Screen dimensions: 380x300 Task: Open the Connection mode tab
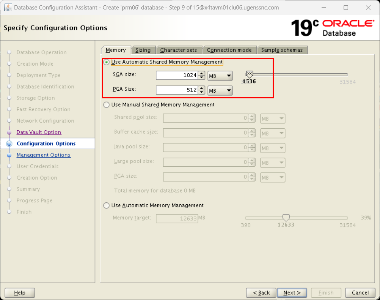pyautogui.click(x=229, y=50)
